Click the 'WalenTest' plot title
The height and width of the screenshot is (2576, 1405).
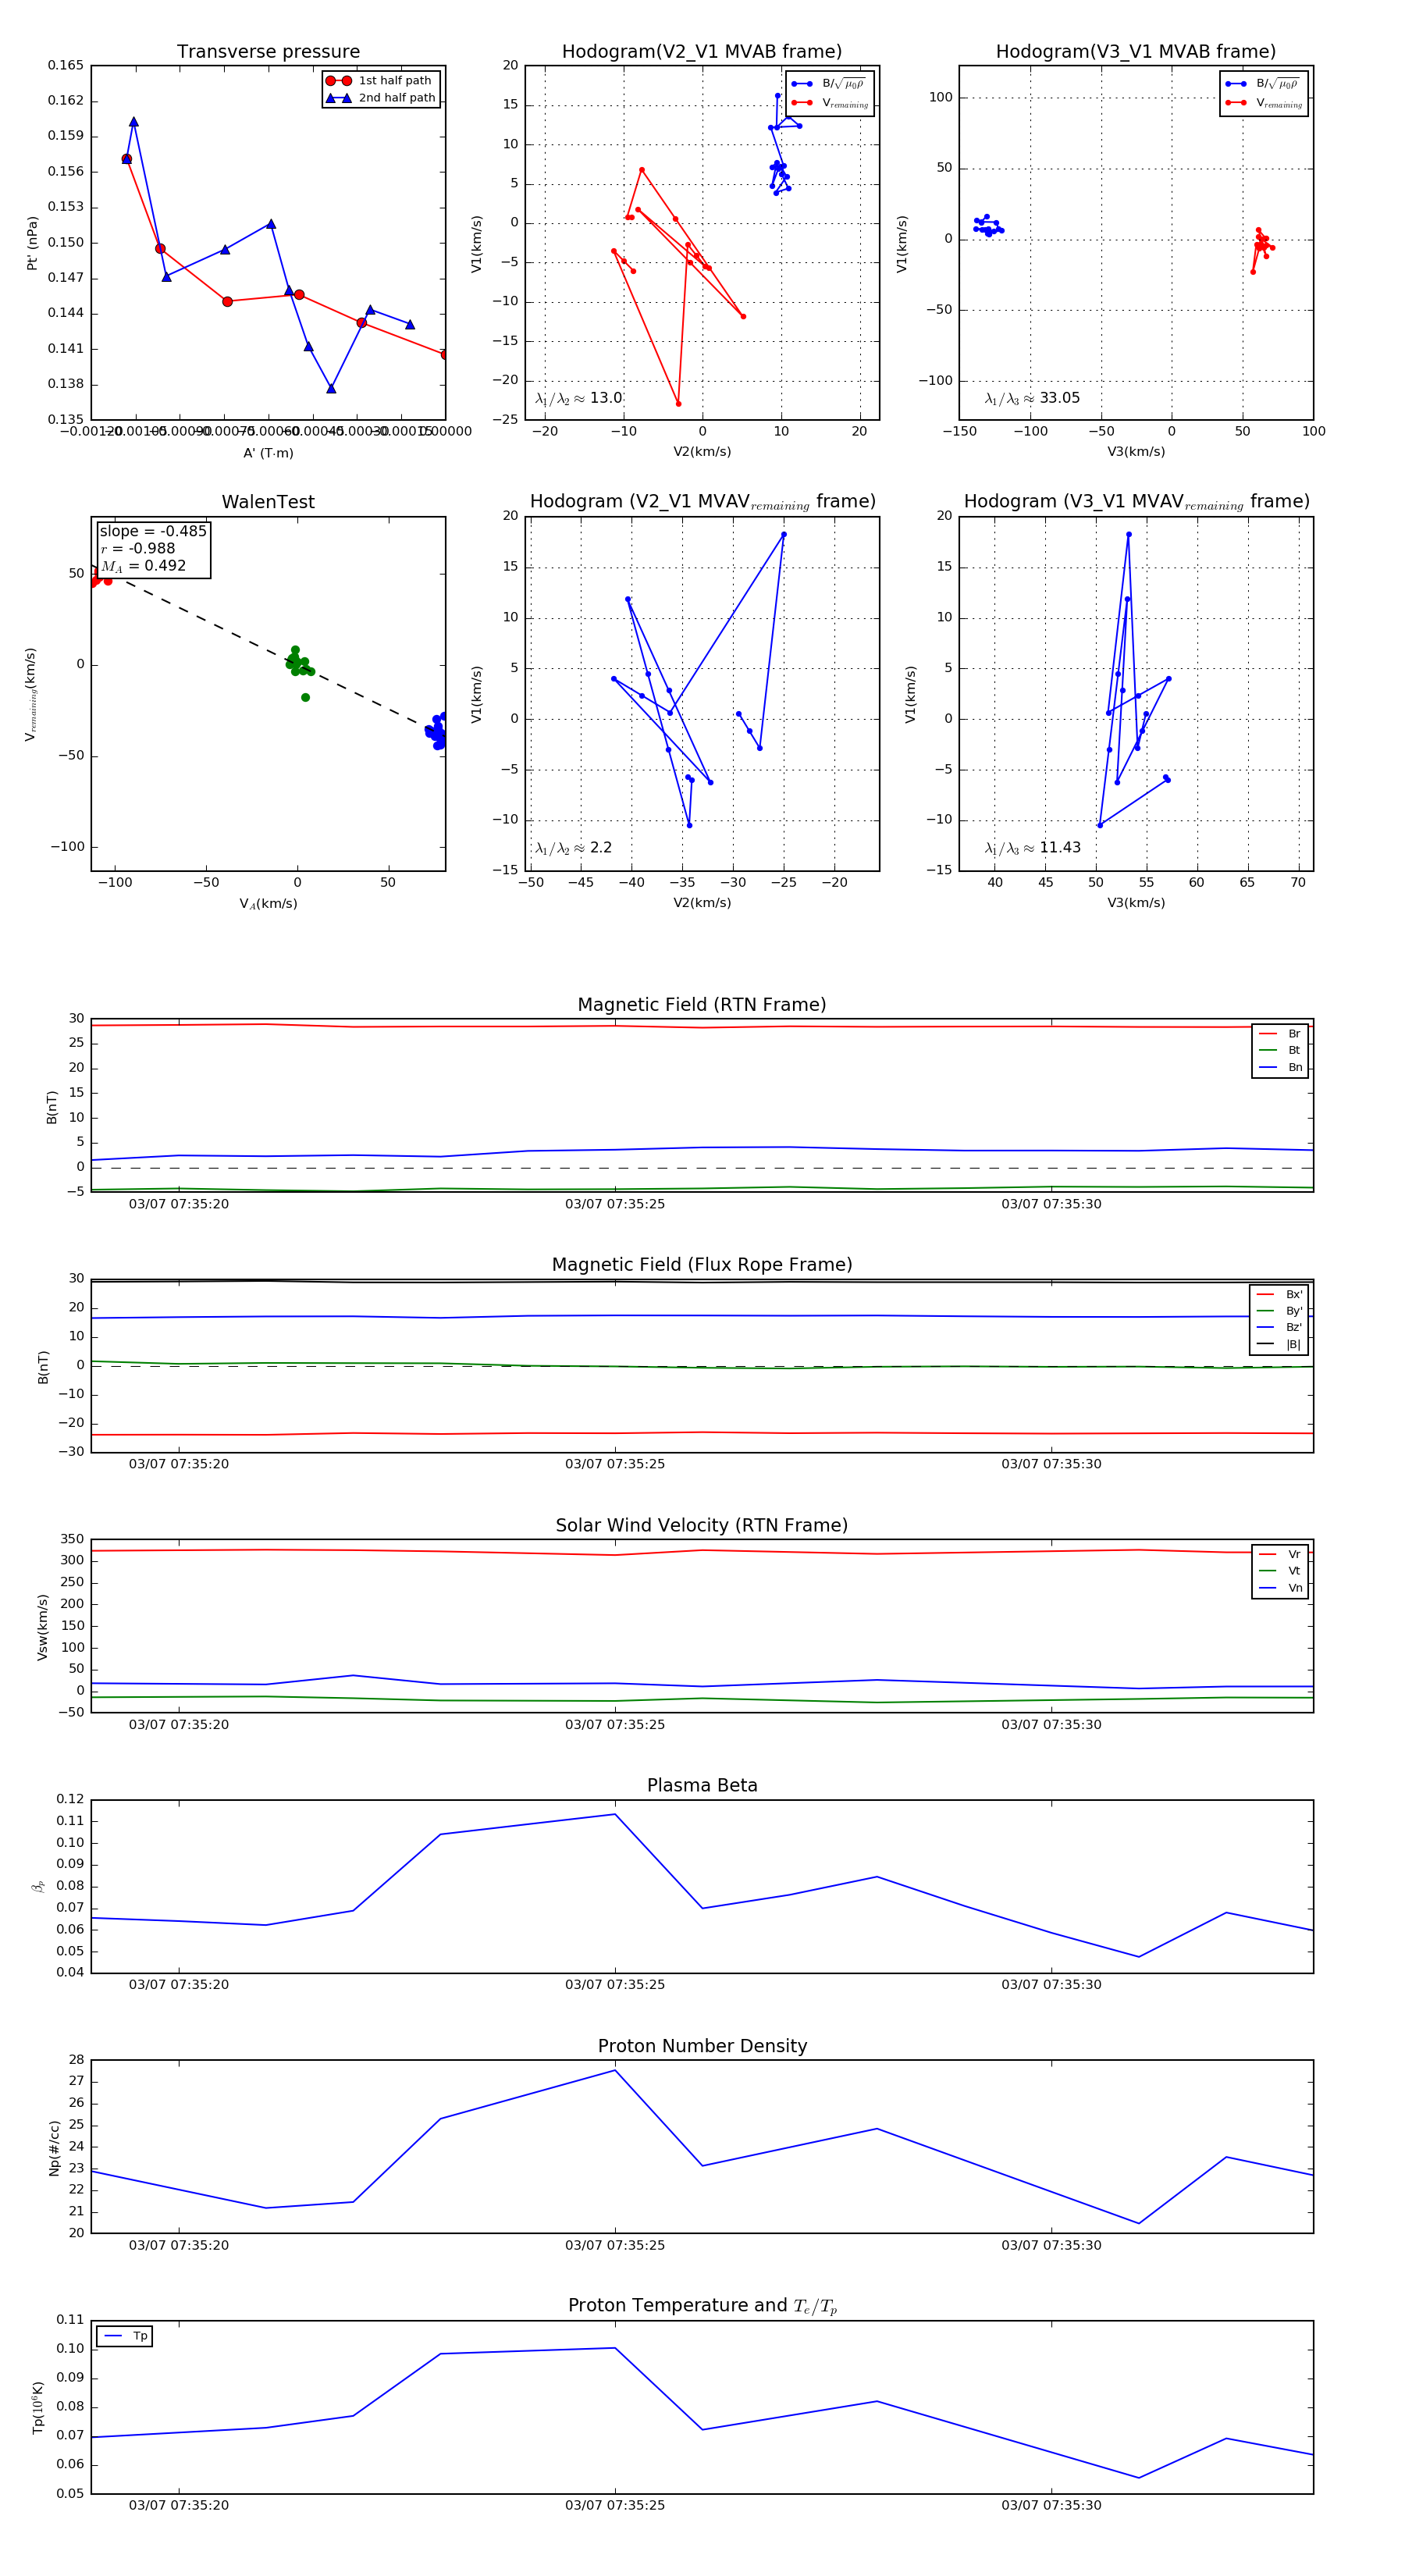click(268, 502)
